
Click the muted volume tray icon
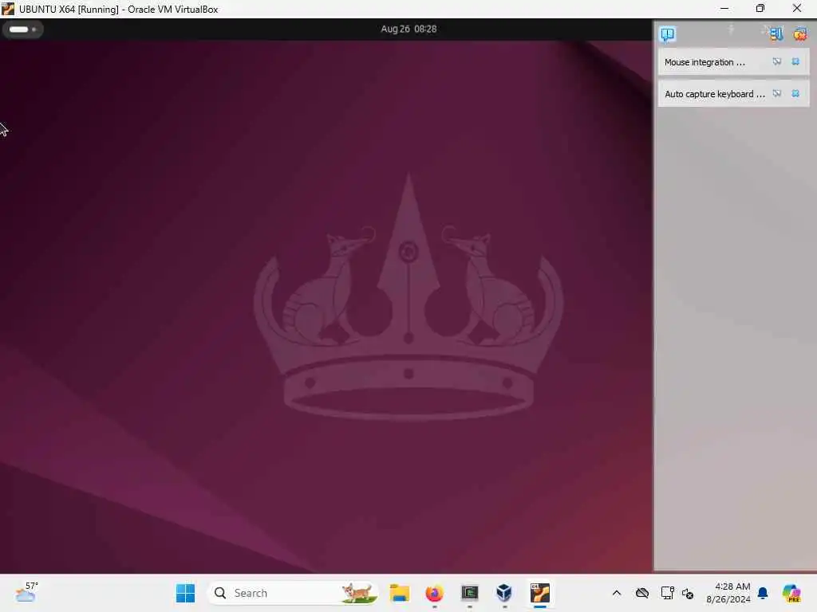[x=688, y=593]
